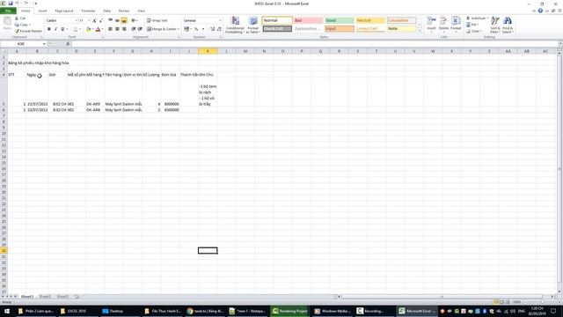
Task: Open the File tab
Action: coord(8,11)
